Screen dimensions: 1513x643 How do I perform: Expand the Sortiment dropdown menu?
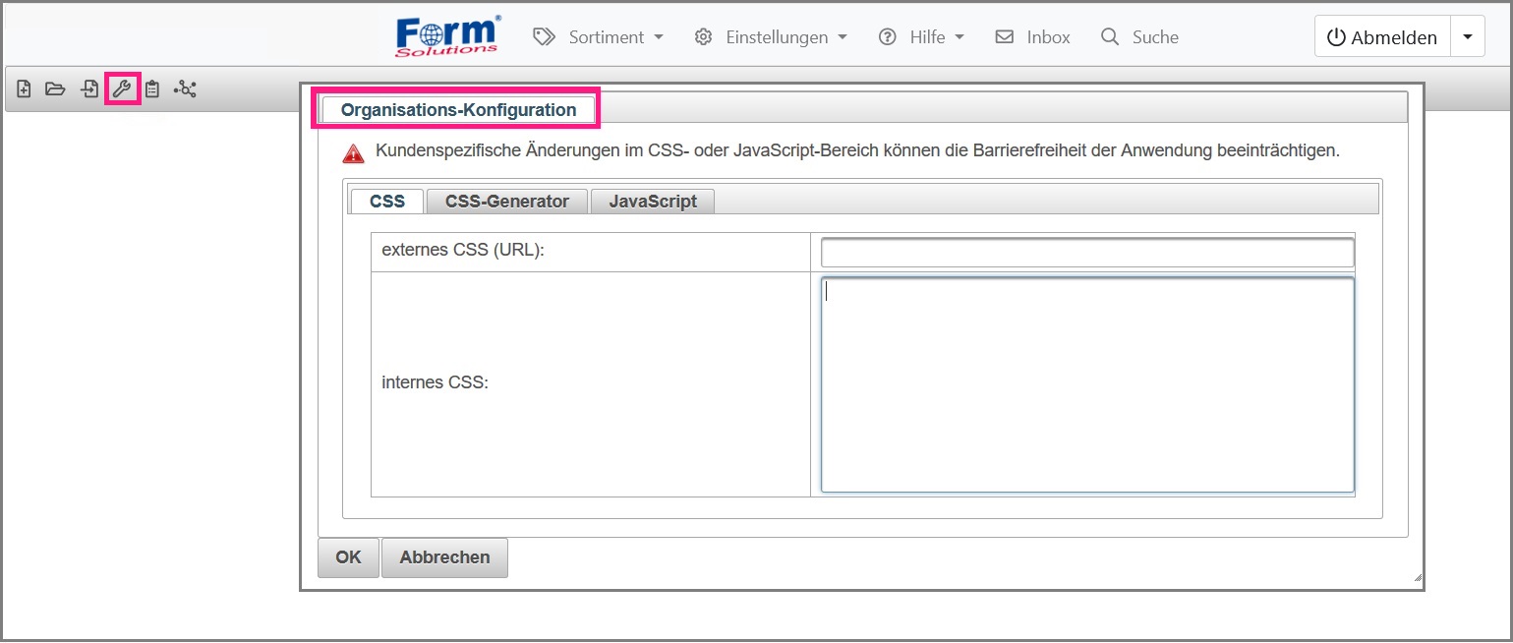pyautogui.click(x=599, y=37)
